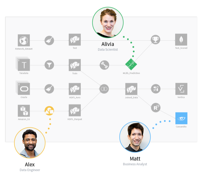This screenshot has width=202, height=176.
Task: Click the Joined_Data elephant dataset
Action: pyautogui.click(x=131, y=89)
